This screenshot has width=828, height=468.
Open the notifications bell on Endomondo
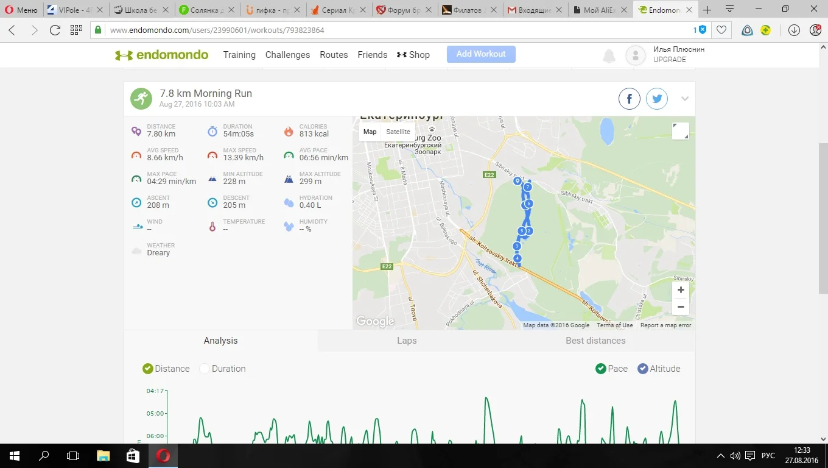(609, 56)
